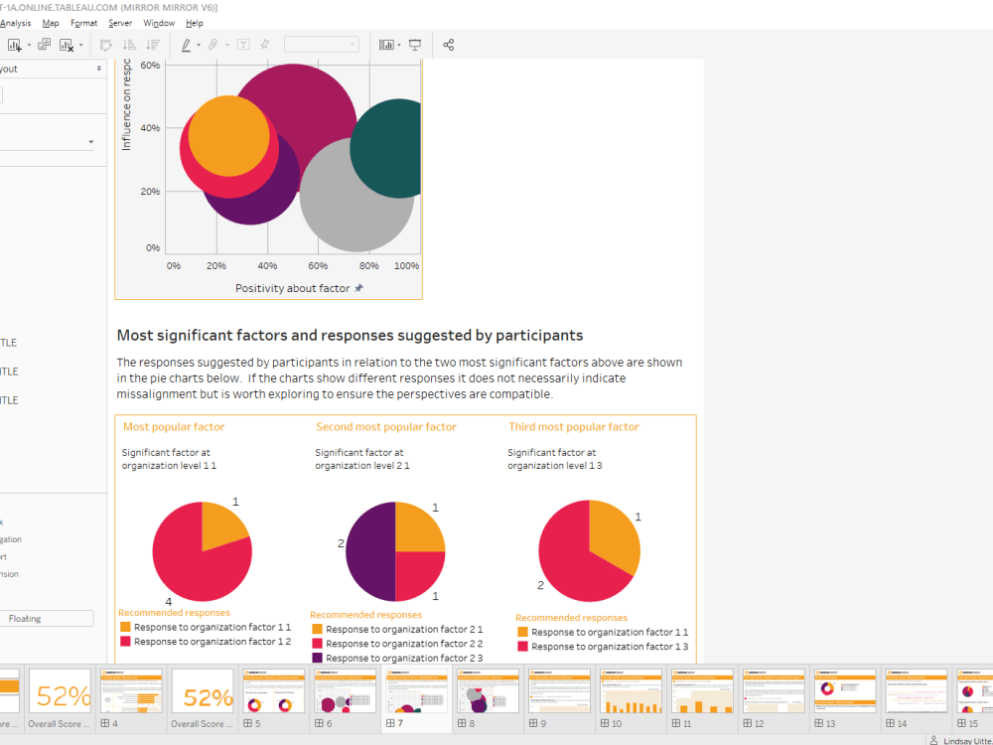Screen dimensions: 993x745
Task: Open the Map menu
Action: 51,23
